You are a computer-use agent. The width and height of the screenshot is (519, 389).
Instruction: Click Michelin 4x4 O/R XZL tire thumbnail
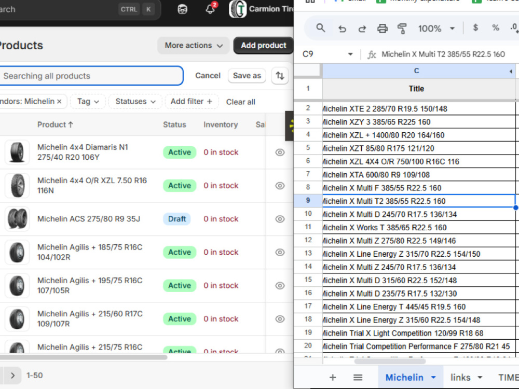click(x=17, y=186)
